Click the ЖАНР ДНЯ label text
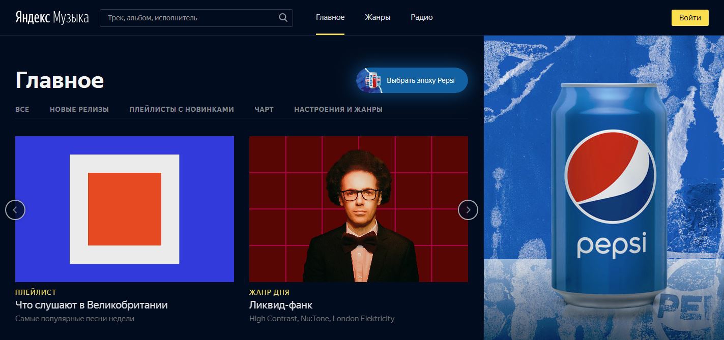724x340 pixels. click(x=269, y=292)
